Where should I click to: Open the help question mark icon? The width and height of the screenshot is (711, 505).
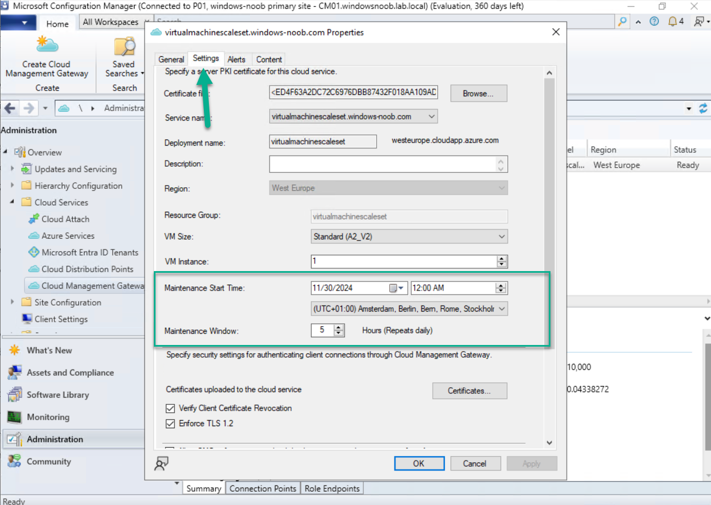point(654,22)
